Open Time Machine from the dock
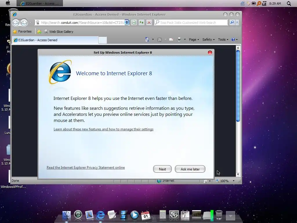This screenshot has width=297, height=223. coord(78,215)
